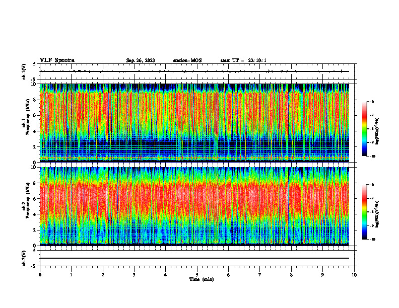Click the time axis tick label "1"
Viewport: 399px width, 308px height.
[71, 275]
